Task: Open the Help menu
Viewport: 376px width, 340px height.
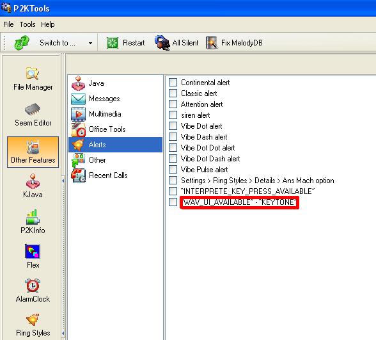Action: (47, 24)
